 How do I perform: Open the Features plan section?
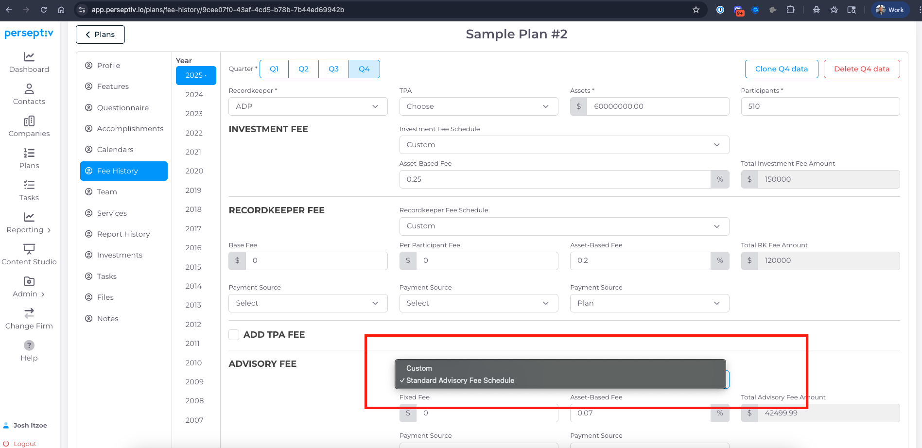click(x=124, y=86)
